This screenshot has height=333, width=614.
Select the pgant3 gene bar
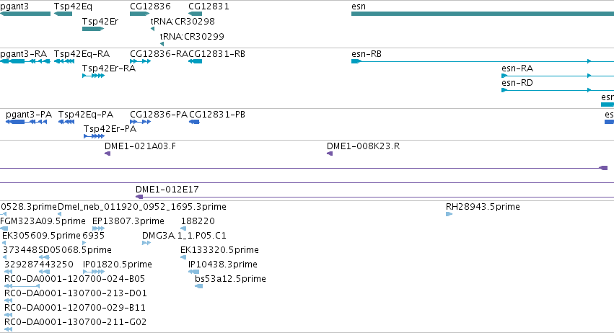25,14
